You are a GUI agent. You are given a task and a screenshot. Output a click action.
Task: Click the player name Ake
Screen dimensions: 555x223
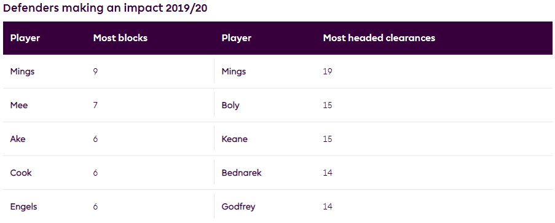(x=18, y=139)
